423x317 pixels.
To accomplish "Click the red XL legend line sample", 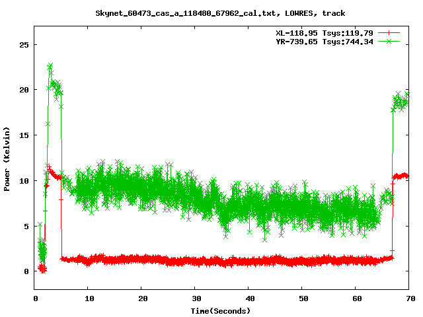I will pos(389,33).
